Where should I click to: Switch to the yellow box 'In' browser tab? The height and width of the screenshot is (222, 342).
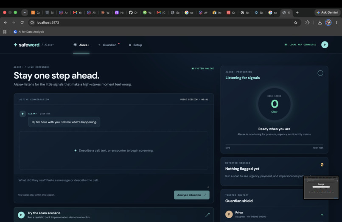click(217, 13)
